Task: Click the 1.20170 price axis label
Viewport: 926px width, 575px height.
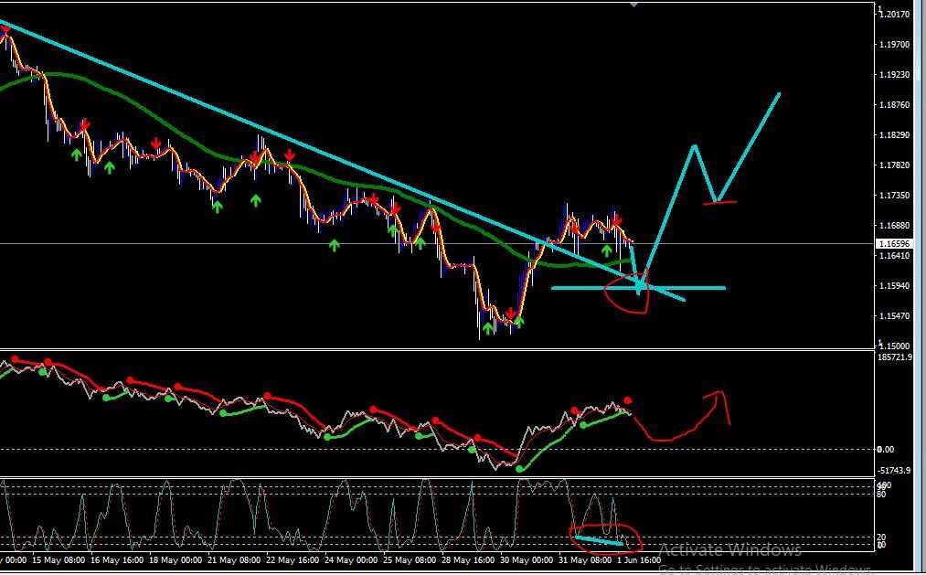Action: click(895, 14)
